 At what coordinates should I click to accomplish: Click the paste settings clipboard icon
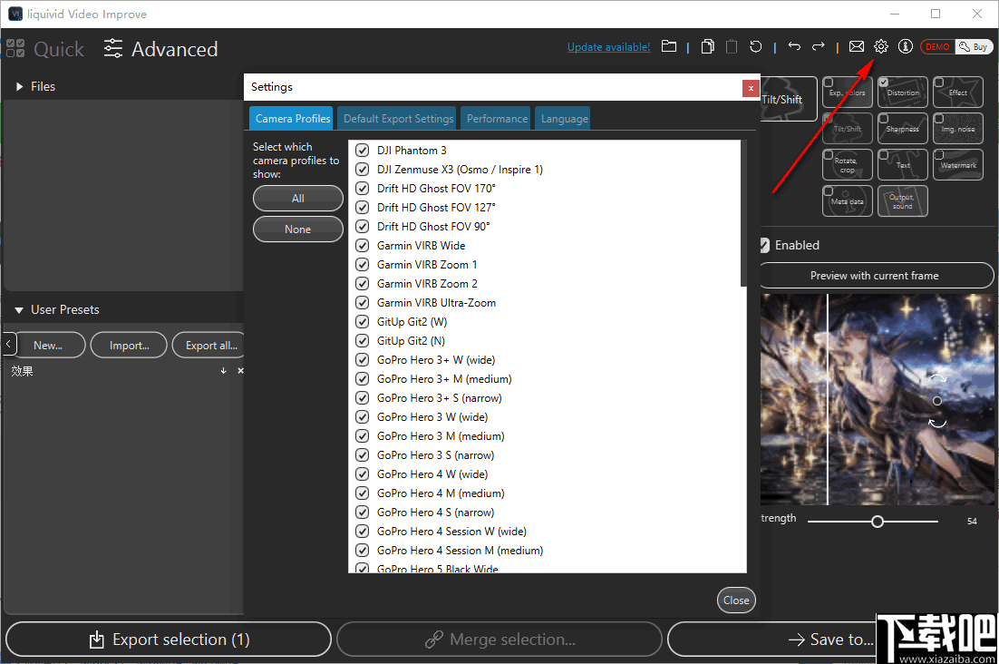732,46
